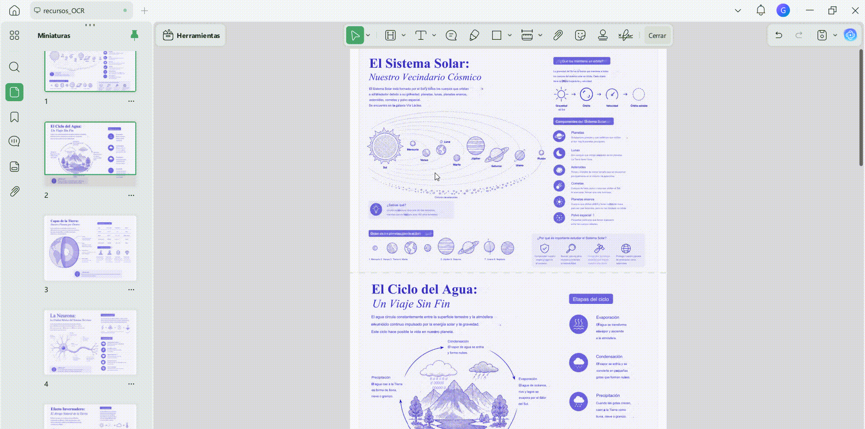Open the Bookmarks sidebar icon
This screenshot has width=865, height=429.
point(14,117)
